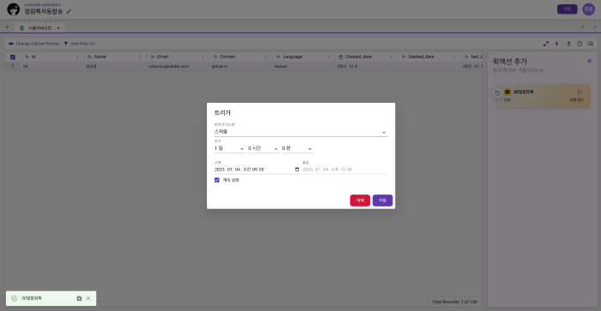The width and height of the screenshot is (601, 311).
Task: Click the filter funnel icon
Action: click(x=66, y=44)
